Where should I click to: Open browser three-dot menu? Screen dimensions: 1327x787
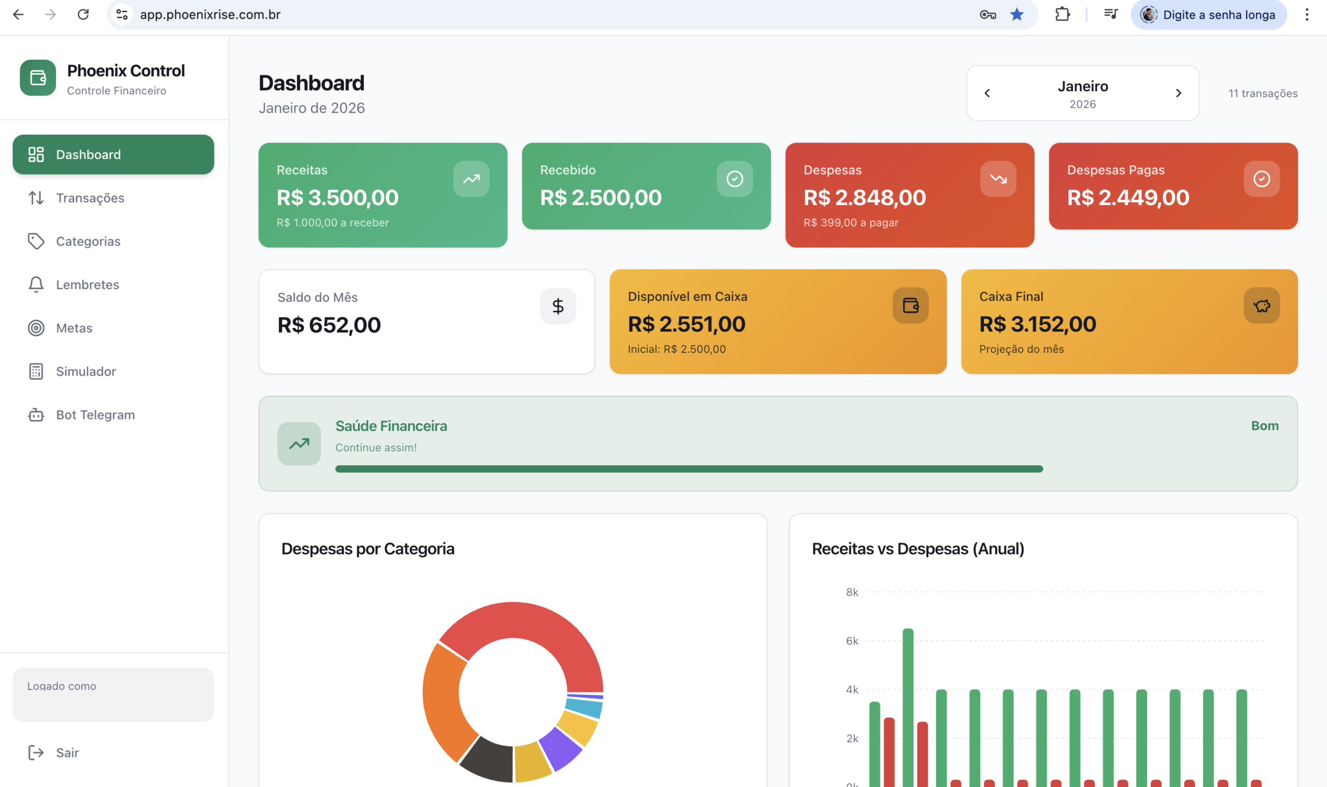[x=1307, y=15]
